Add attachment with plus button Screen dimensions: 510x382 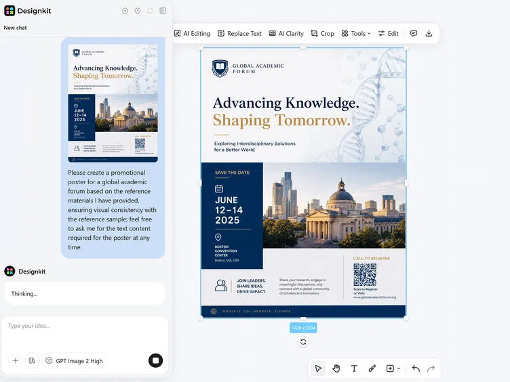pos(16,360)
